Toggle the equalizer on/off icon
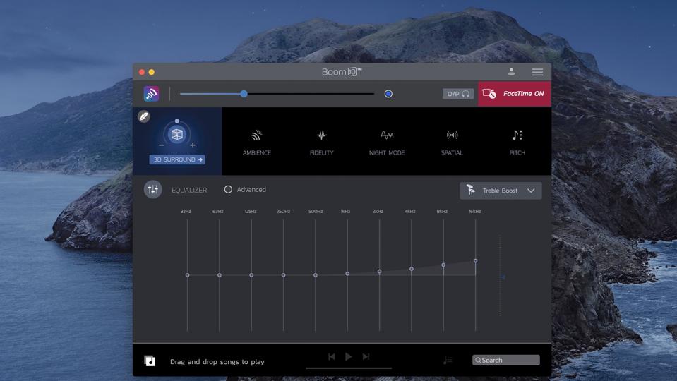This screenshot has width=677, height=381. pos(152,189)
